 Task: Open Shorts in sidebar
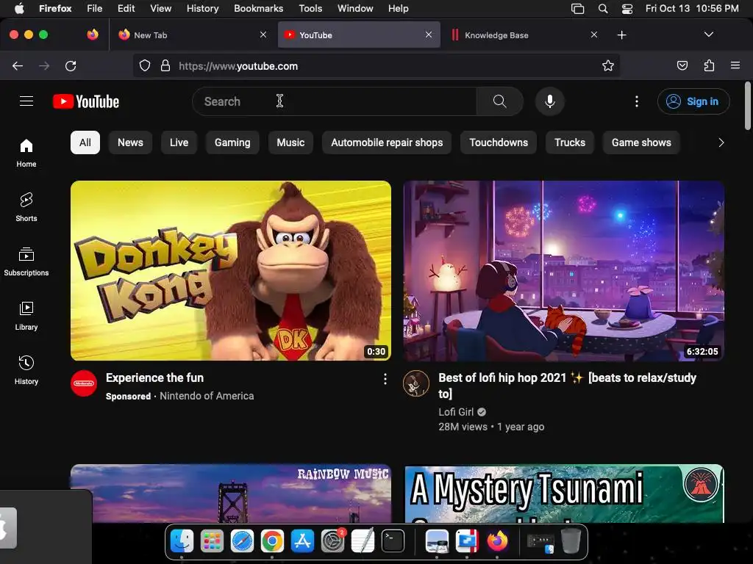tap(26, 208)
